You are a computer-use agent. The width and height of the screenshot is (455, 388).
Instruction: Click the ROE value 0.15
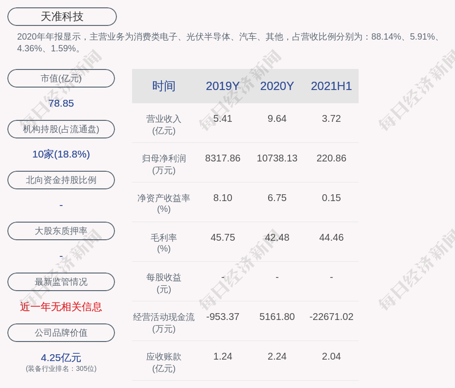pos(331,198)
